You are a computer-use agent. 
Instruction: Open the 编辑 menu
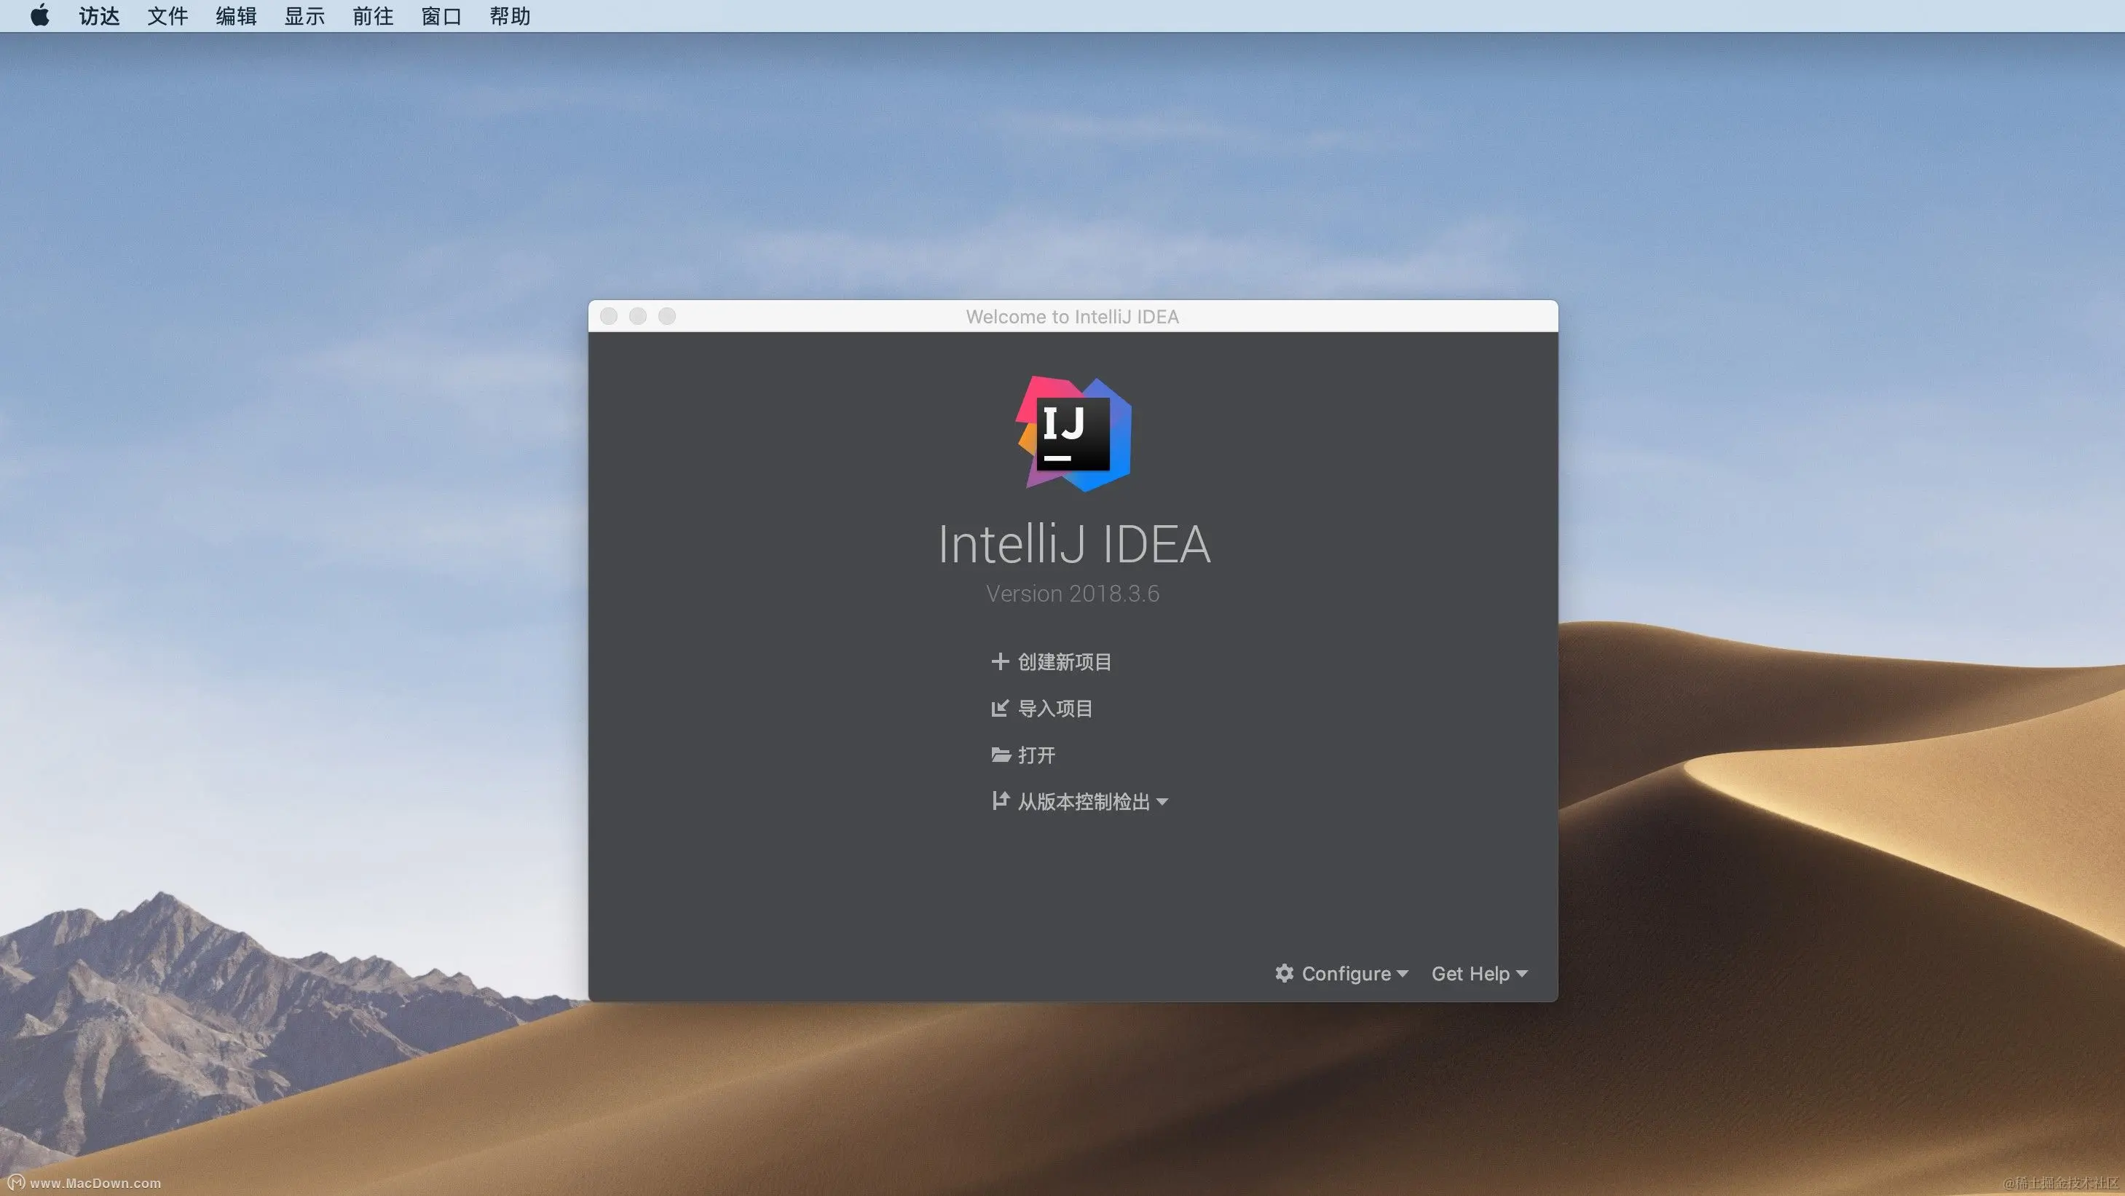tap(236, 16)
